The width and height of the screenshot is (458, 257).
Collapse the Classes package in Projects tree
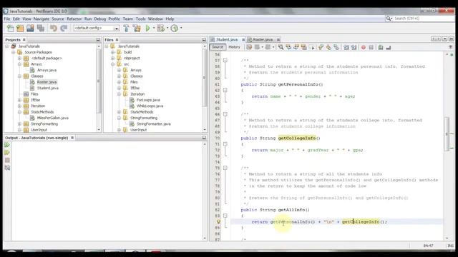pos(19,76)
